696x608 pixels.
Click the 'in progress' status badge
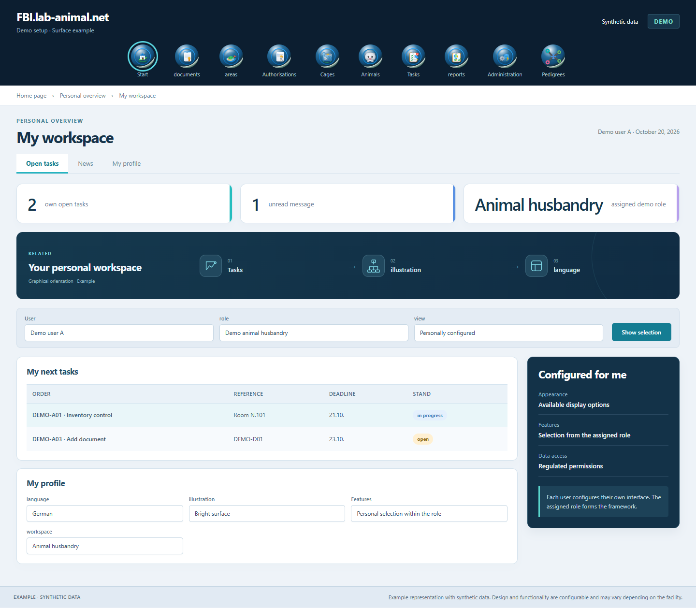430,415
